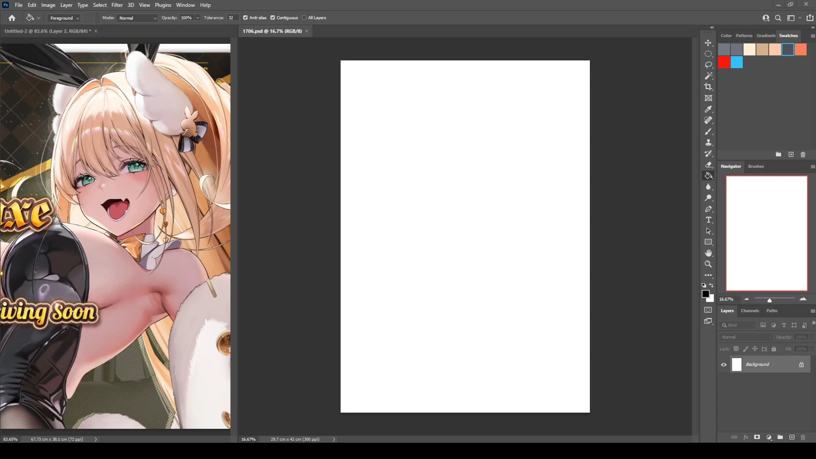
Task: Open the Image menu
Action: point(48,5)
